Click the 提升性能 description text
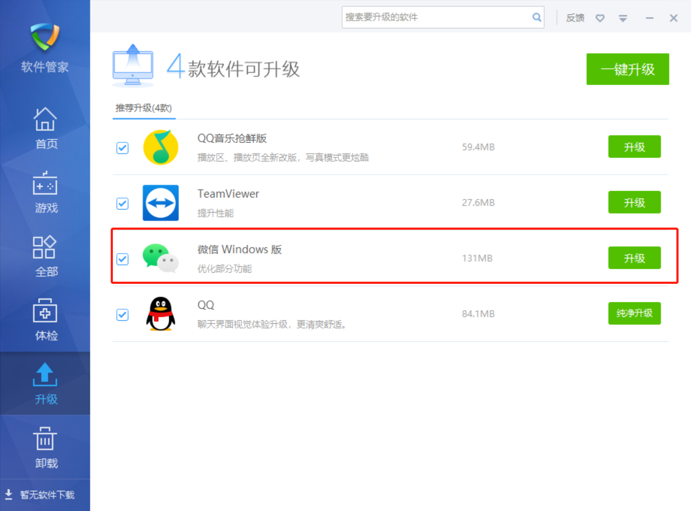 [215, 213]
